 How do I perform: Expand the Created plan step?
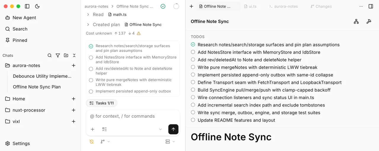(88, 24)
